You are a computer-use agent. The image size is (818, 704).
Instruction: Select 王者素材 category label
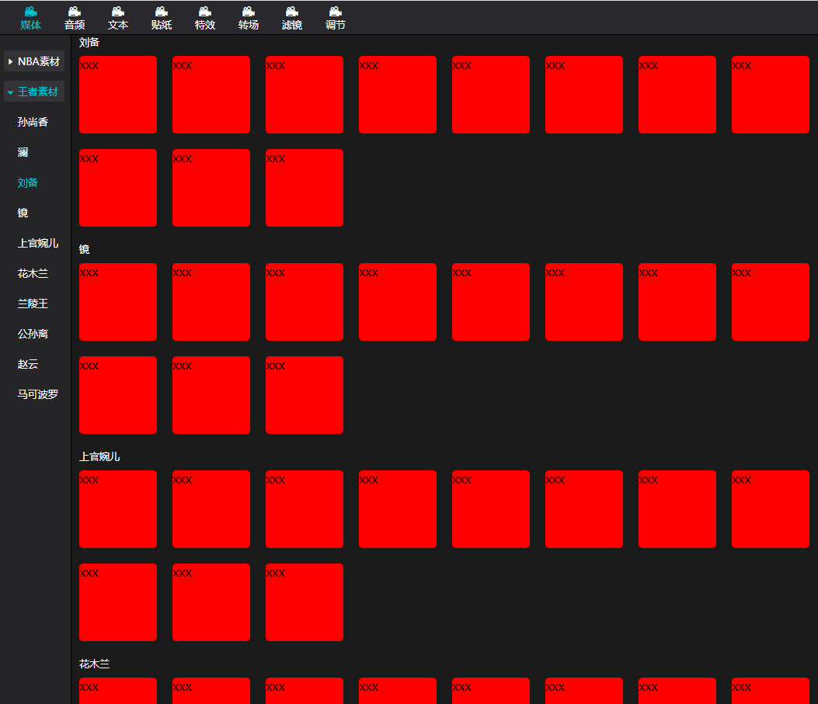[37, 92]
